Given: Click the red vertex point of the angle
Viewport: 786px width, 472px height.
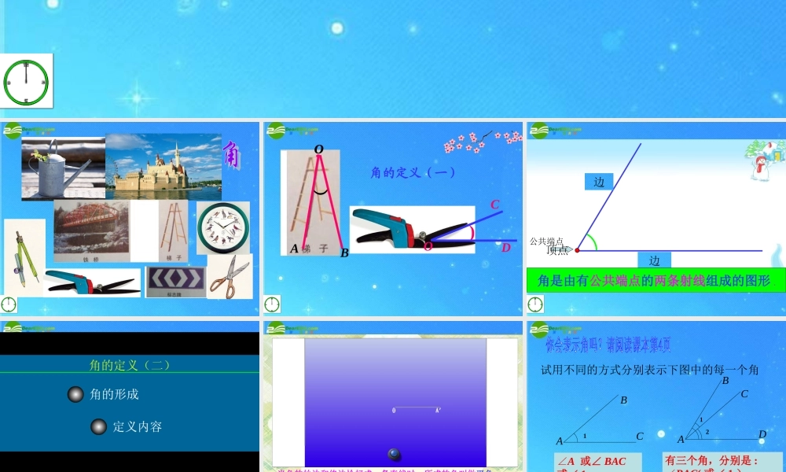Looking at the screenshot, I should pyautogui.click(x=578, y=250).
